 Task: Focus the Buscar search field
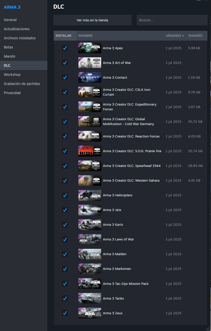click(x=172, y=20)
